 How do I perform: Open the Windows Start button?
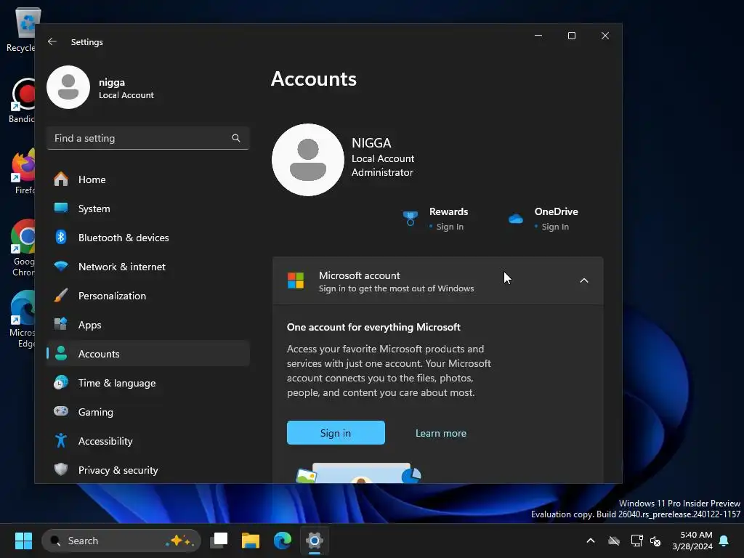(x=23, y=541)
